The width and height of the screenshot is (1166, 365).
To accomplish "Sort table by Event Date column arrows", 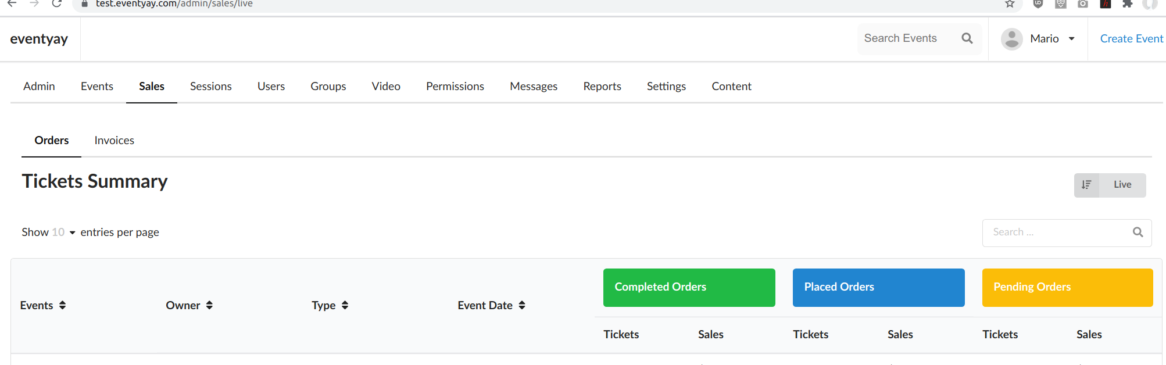I will click(522, 305).
